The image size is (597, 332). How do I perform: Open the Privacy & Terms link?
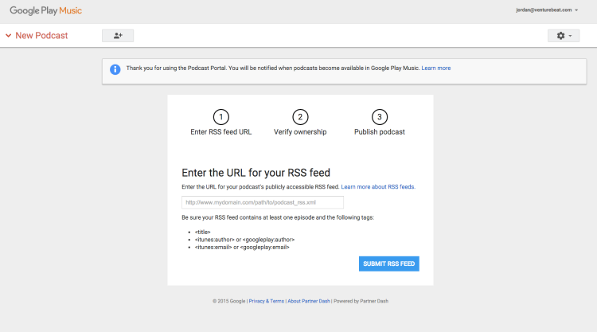point(266,301)
